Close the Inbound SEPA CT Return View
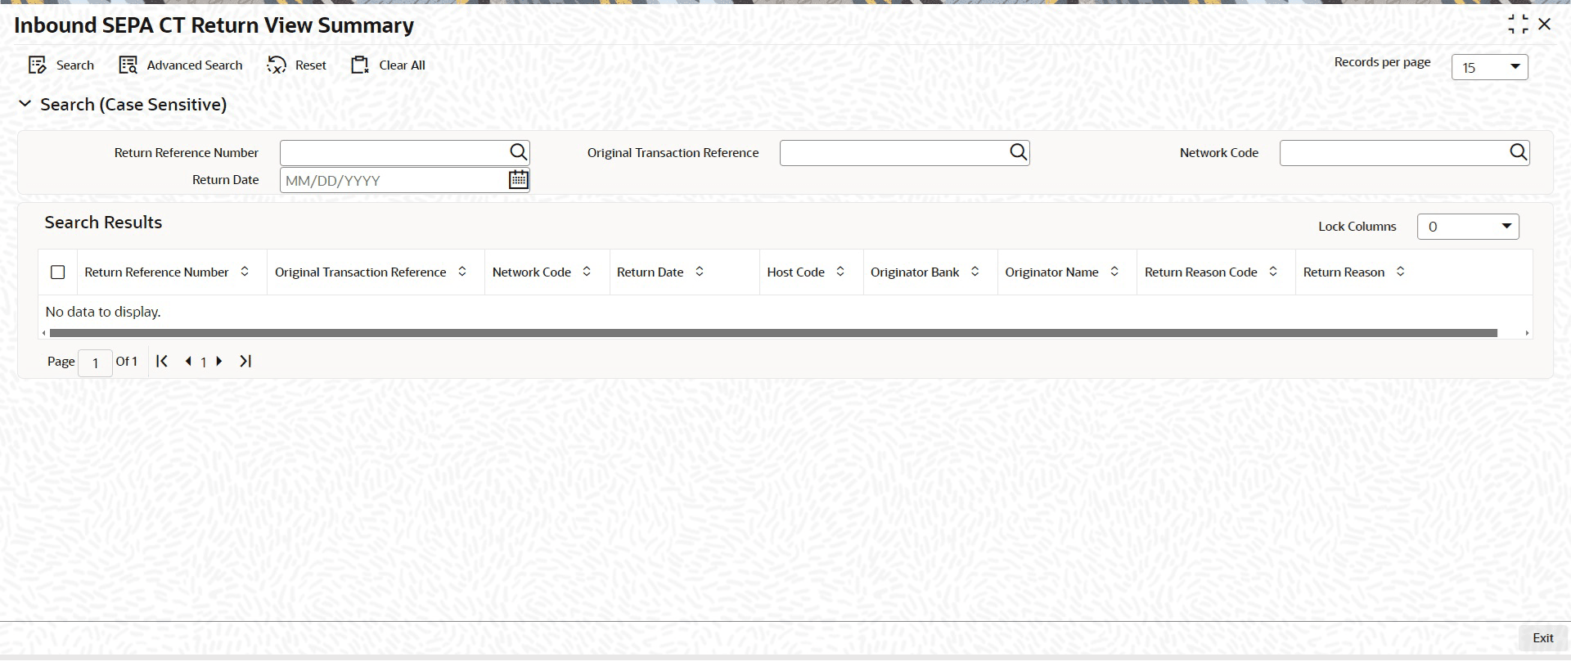The height and width of the screenshot is (666, 1571). point(1545,25)
